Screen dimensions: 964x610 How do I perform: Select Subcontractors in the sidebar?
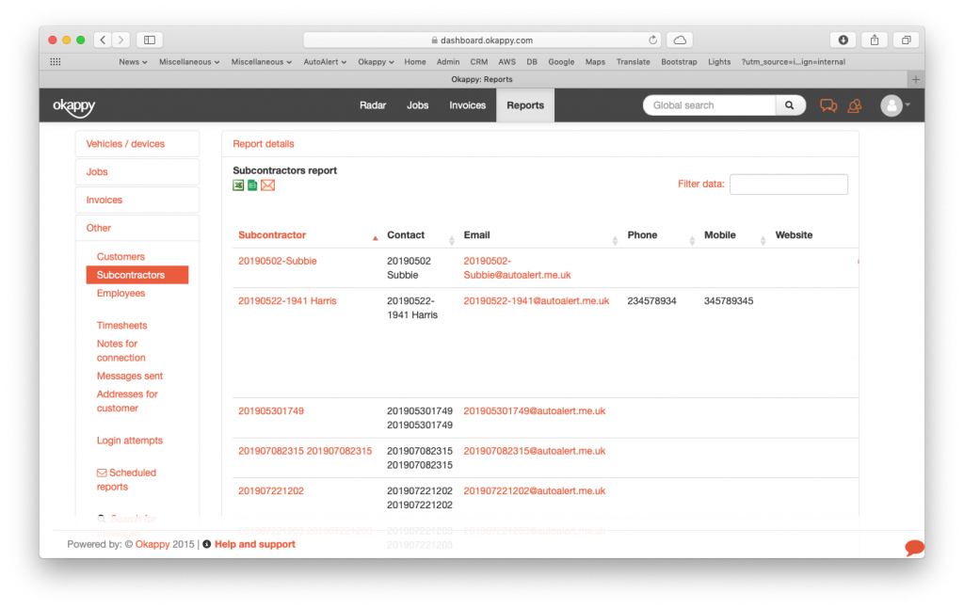(x=137, y=275)
